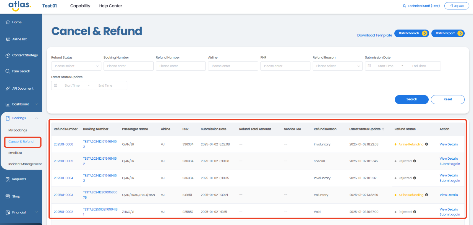Click the Shop icon in sidebar
The image size is (473, 225).
click(x=8, y=196)
